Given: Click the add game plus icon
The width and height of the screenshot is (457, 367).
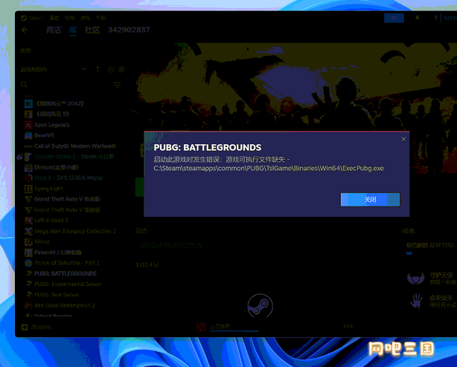Looking at the screenshot, I should coord(25,327).
